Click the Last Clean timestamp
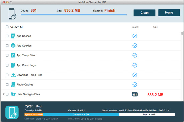184x122 pixels. [x=91, y=119]
